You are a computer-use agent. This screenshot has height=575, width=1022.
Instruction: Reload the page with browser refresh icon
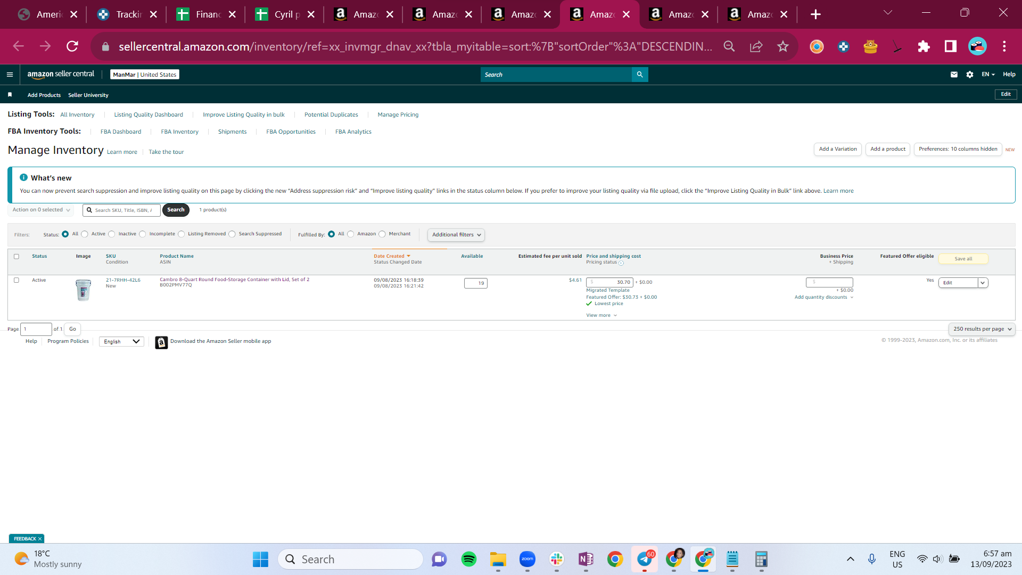click(x=72, y=46)
